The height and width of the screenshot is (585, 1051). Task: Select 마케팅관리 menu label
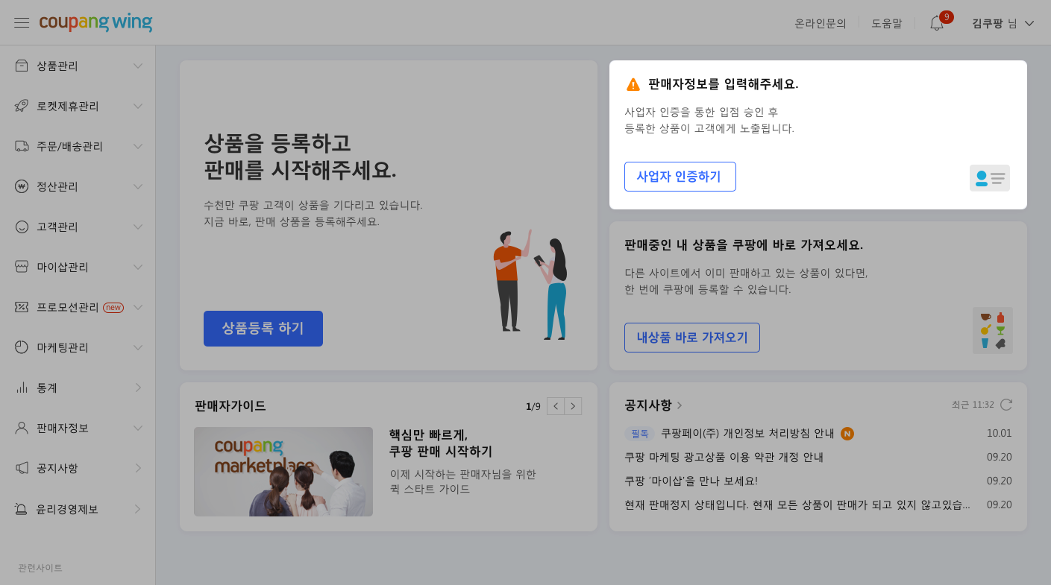tap(63, 347)
